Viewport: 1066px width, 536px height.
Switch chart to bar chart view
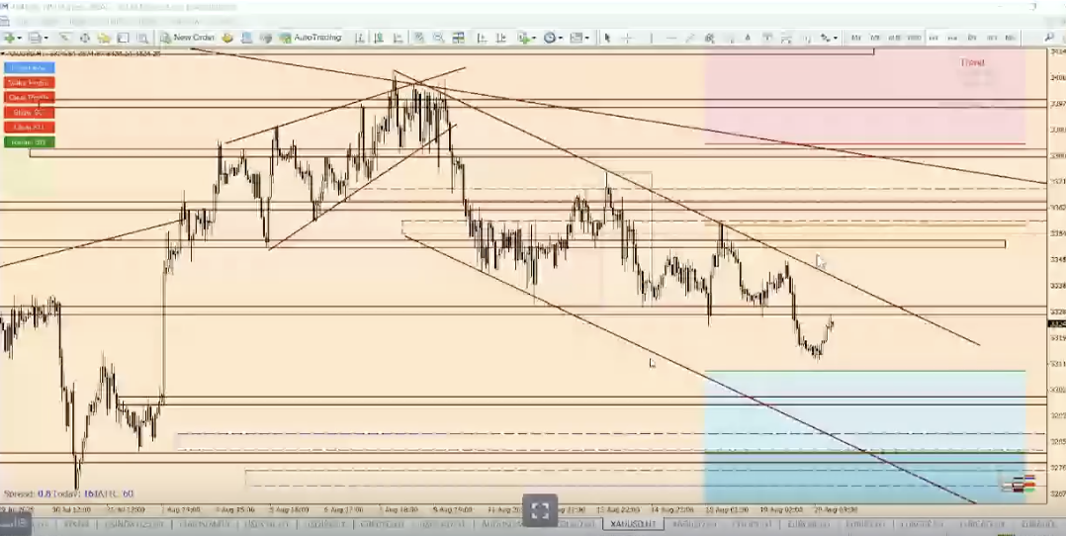point(360,38)
